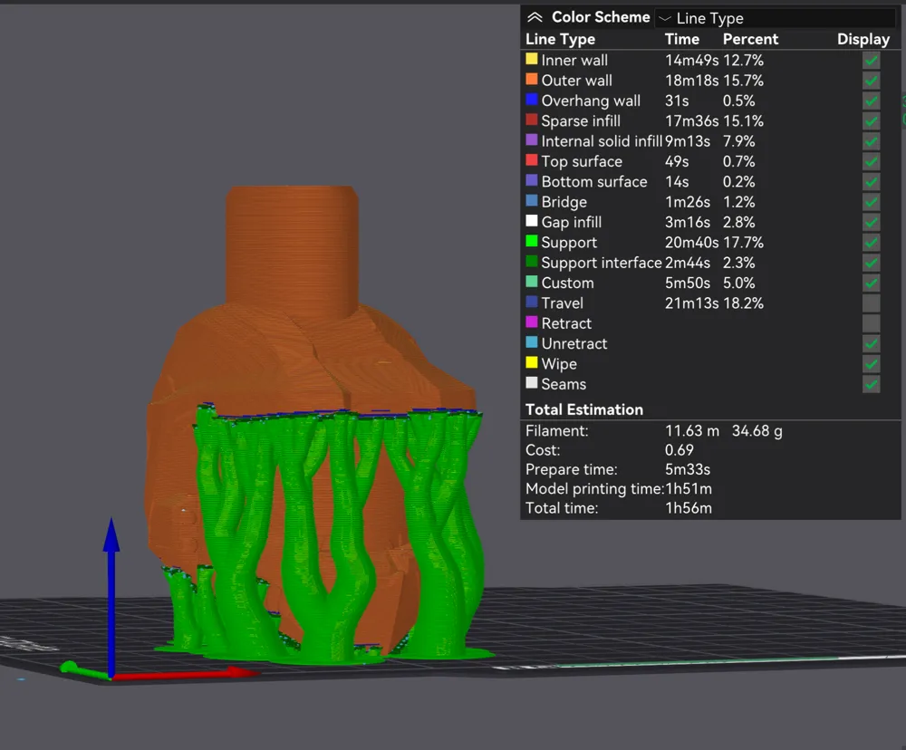Click the Percent column header
This screenshot has width=906, height=750.
750,39
